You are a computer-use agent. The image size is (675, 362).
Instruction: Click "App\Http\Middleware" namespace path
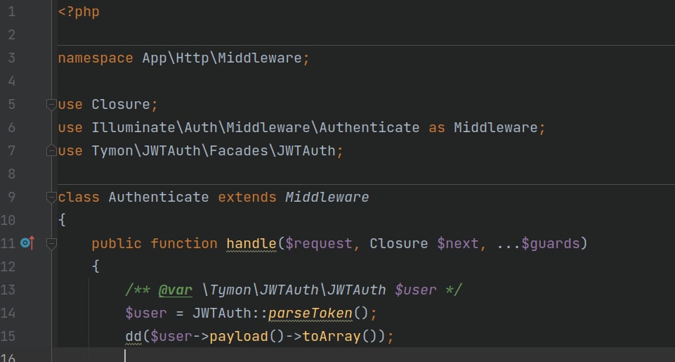pyautogui.click(x=222, y=58)
